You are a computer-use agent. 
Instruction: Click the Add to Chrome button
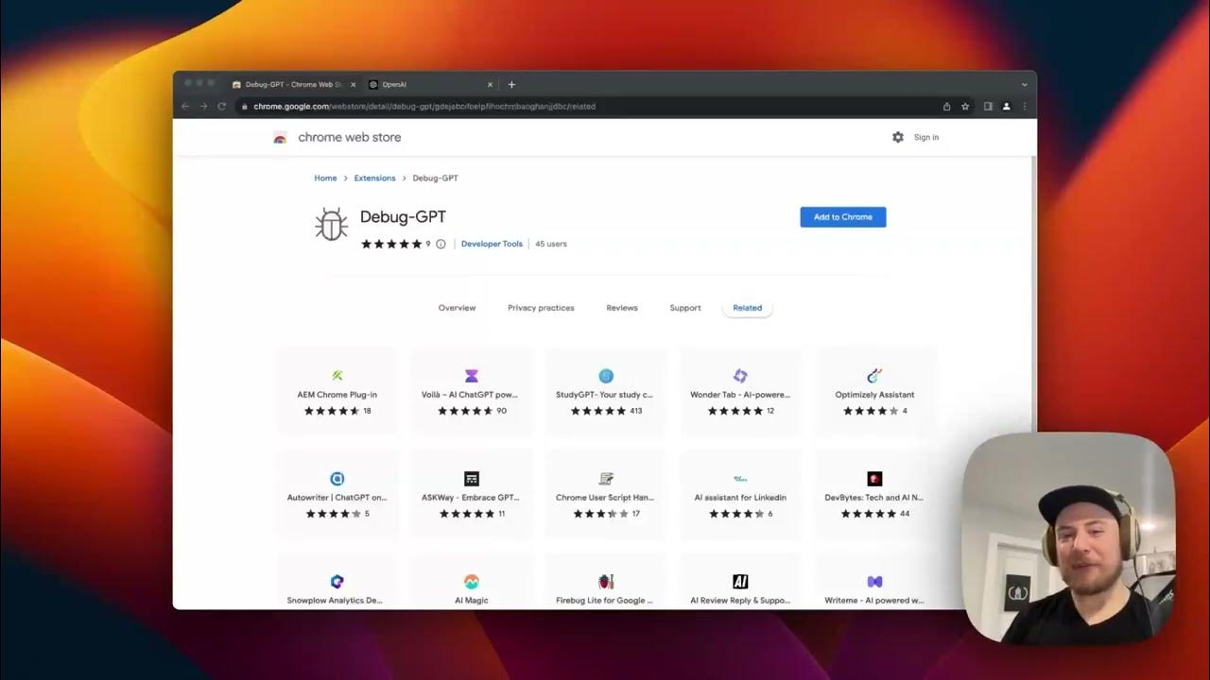tap(842, 217)
